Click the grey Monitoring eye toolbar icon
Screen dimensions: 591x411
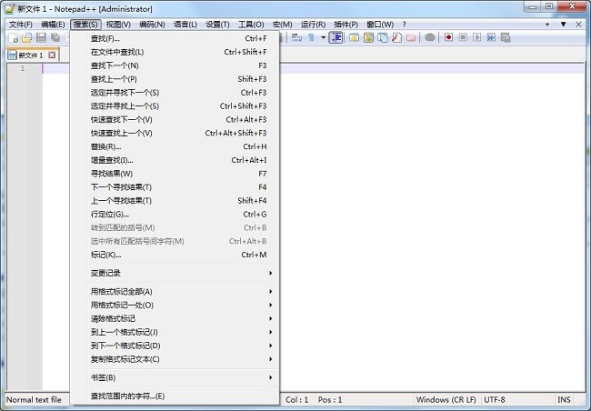pyautogui.click(x=430, y=37)
